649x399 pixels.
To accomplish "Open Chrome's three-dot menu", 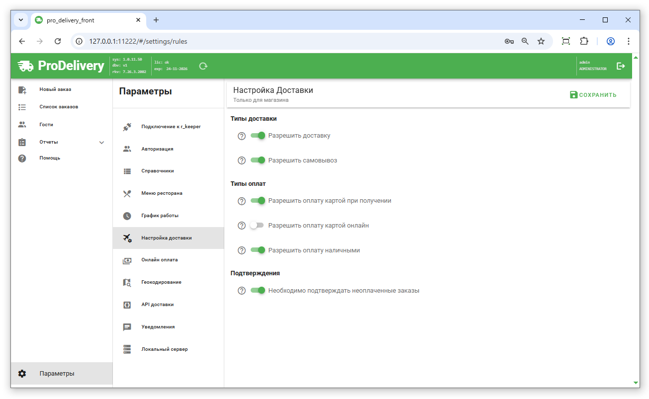I will (629, 41).
